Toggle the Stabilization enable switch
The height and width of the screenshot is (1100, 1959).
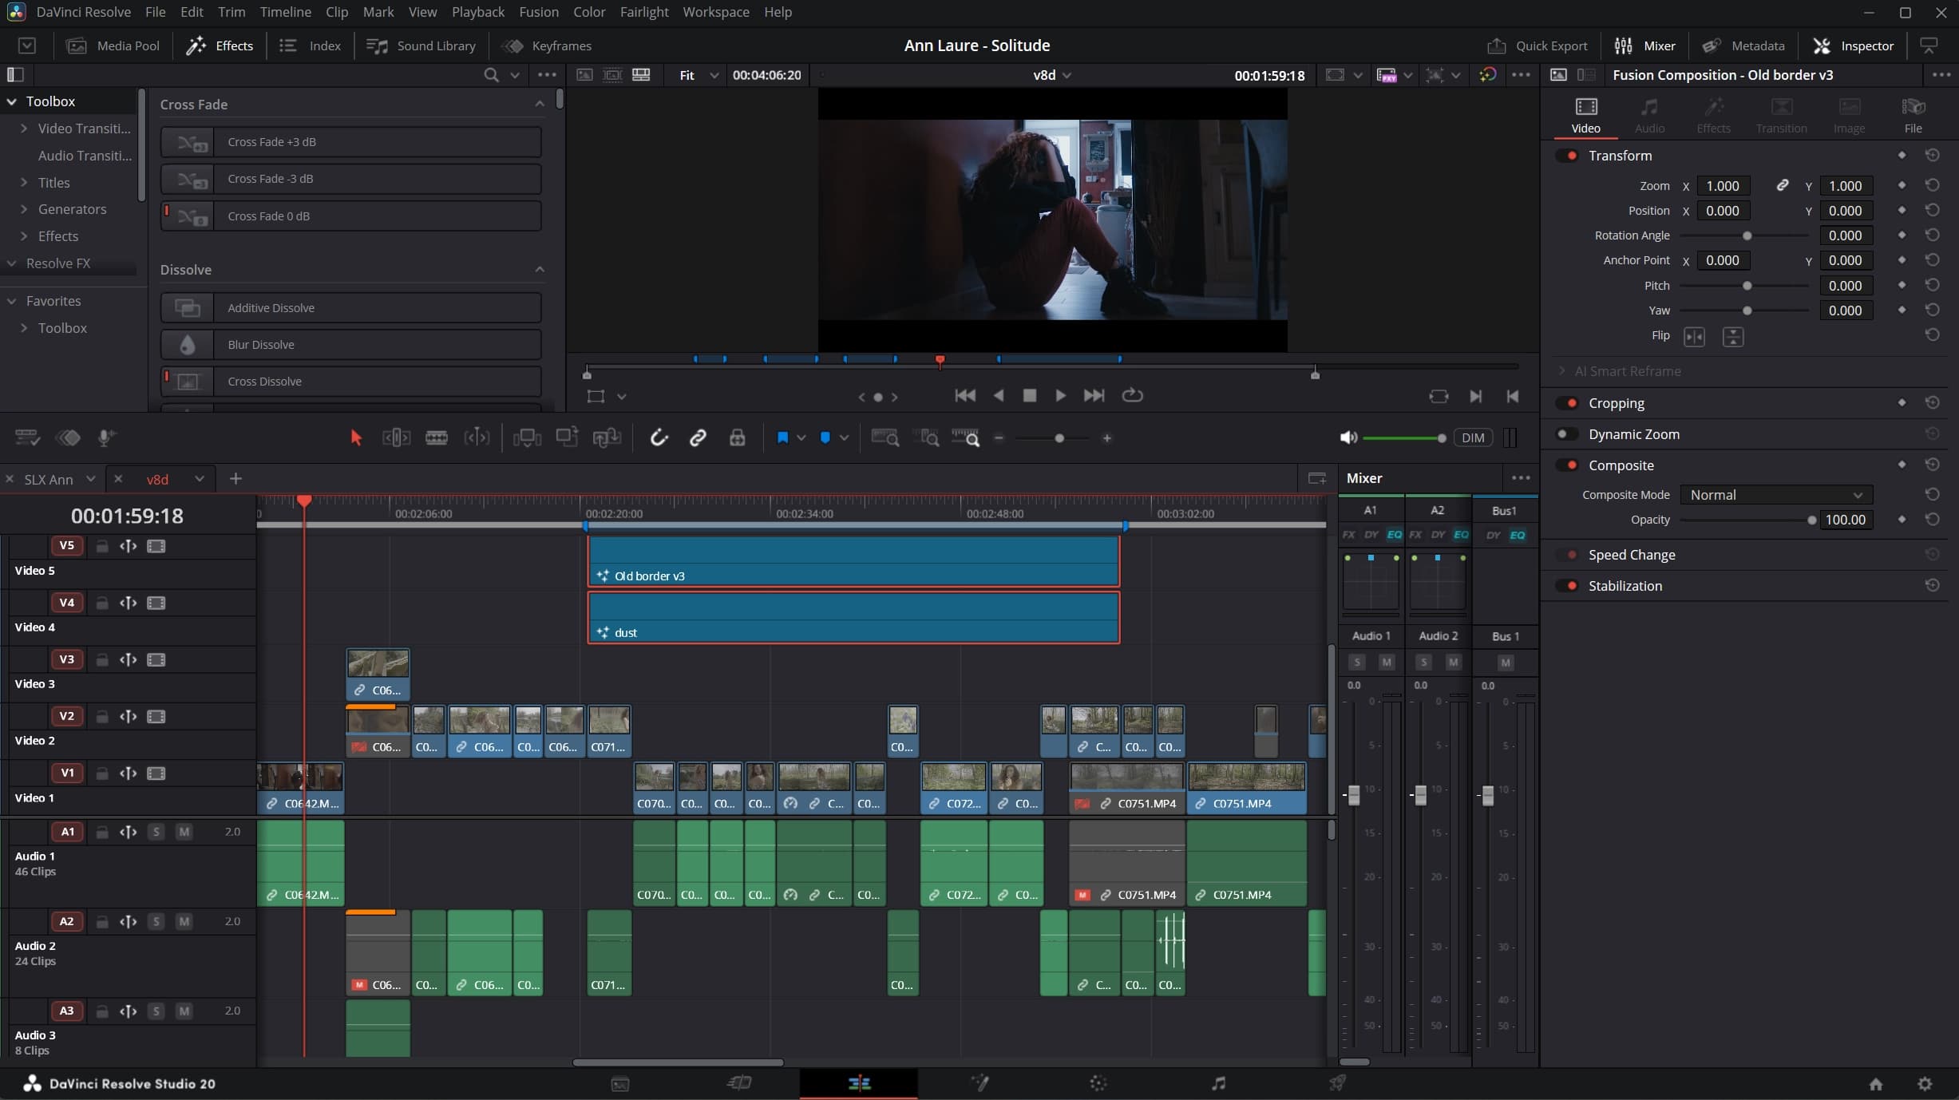1568,586
